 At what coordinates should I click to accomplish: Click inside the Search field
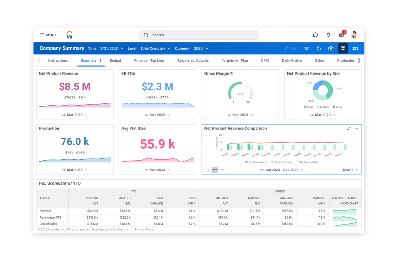pos(199,35)
